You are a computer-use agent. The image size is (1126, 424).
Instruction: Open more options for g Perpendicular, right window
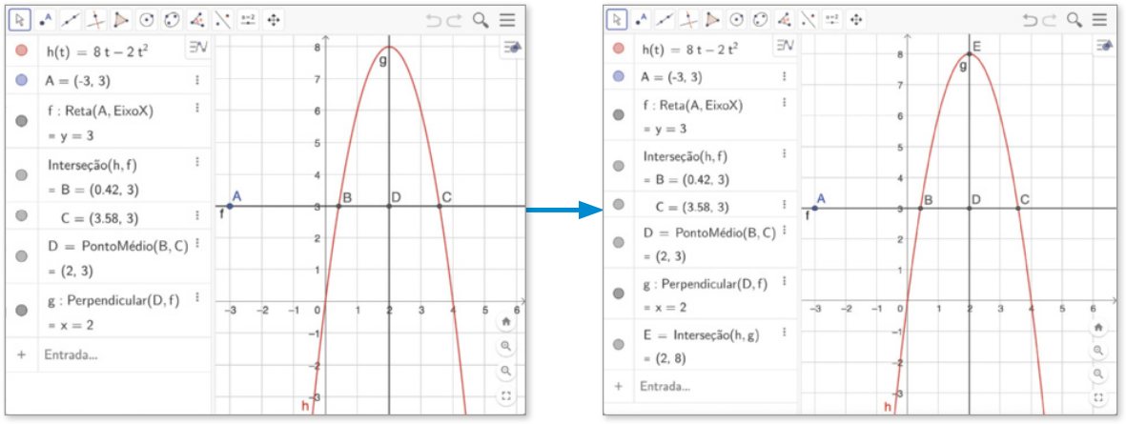[784, 281]
